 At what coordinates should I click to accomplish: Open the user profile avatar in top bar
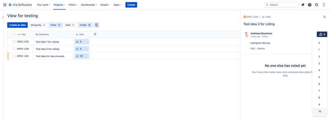coord(324,5)
